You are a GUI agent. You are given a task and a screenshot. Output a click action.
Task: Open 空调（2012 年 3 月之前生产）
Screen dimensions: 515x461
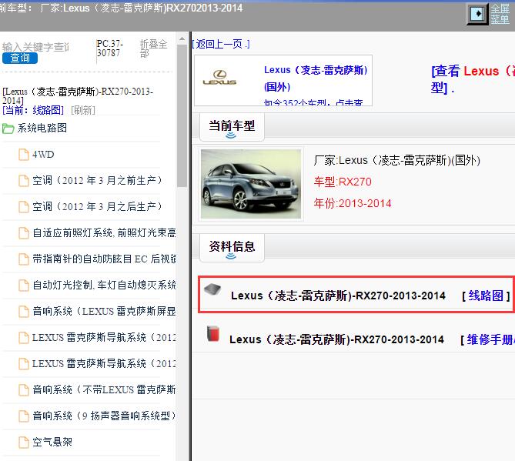[x=97, y=180]
